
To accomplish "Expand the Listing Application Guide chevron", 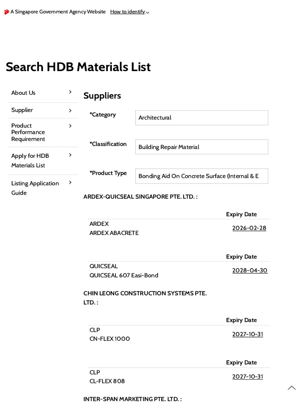I will (x=70, y=183).
